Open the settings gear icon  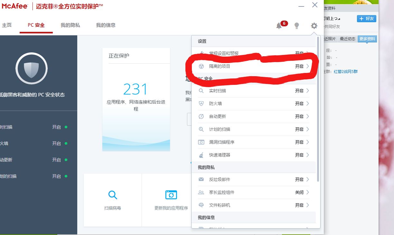coord(314,26)
